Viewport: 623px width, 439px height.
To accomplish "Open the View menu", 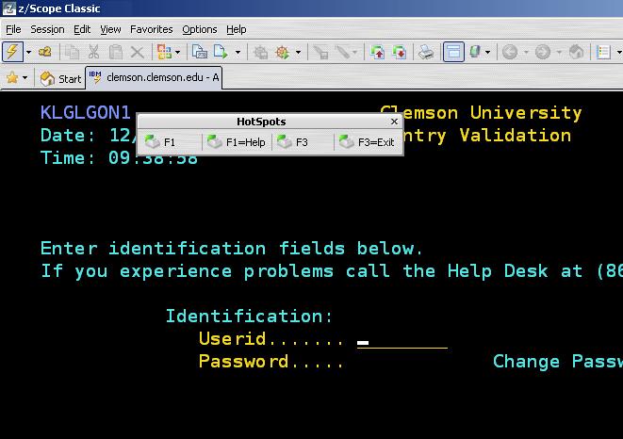I will (x=110, y=29).
